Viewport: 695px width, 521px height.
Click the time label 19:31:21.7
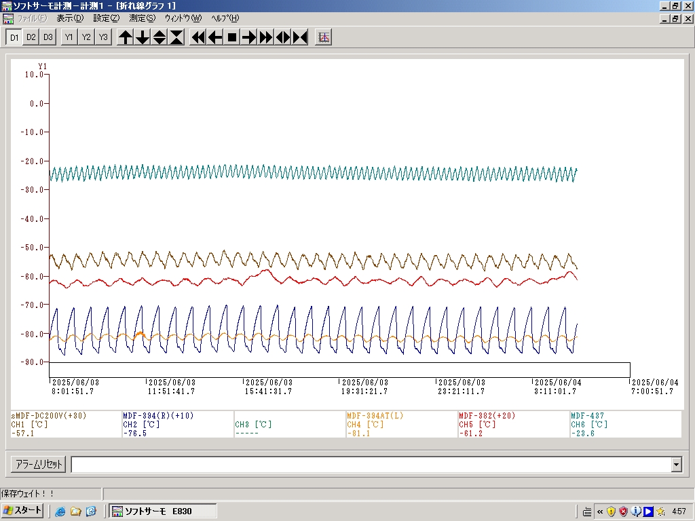[364, 391]
